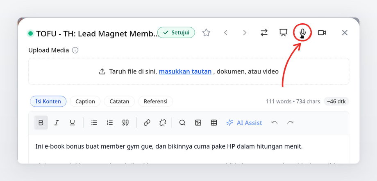377x181 pixels.
Task: Remove link with unlink icon
Action: click(163, 123)
